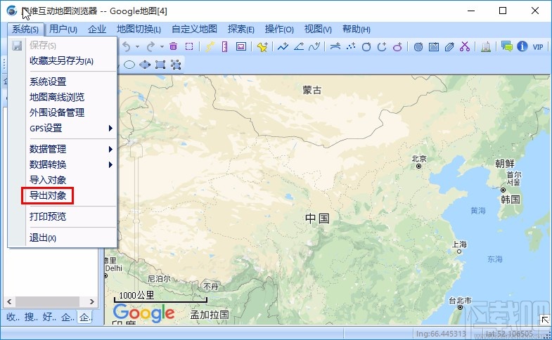Select the add angle line tool
Screen dimensions: 552x340
[299, 46]
